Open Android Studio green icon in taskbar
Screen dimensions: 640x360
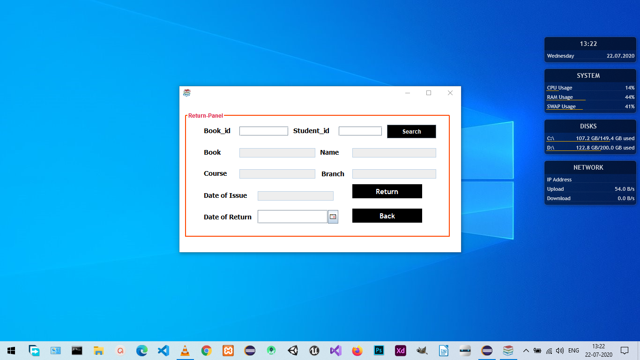pos(271,350)
